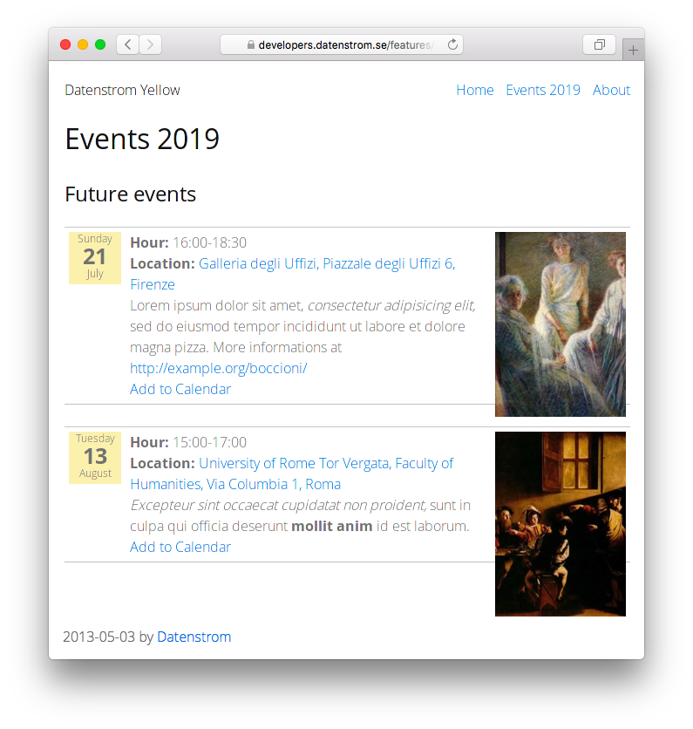The width and height of the screenshot is (693, 729).
Task: Add the 13 August event to calendar
Action: (x=180, y=548)
